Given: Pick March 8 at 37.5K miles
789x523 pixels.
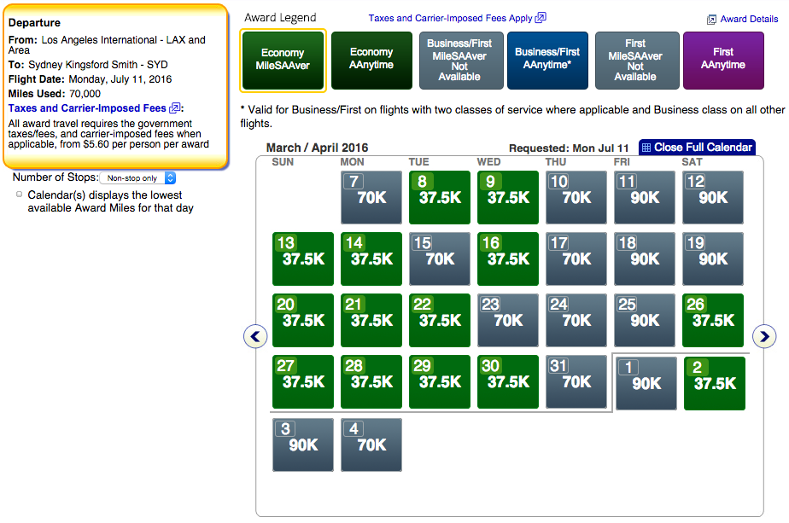Looking at the screenshot, I should [x=440, y=198].
